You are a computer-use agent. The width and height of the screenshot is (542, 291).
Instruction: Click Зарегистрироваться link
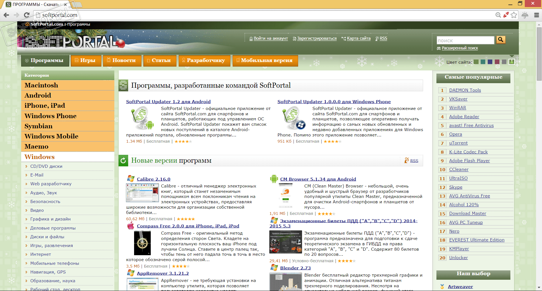pos(317,38)
